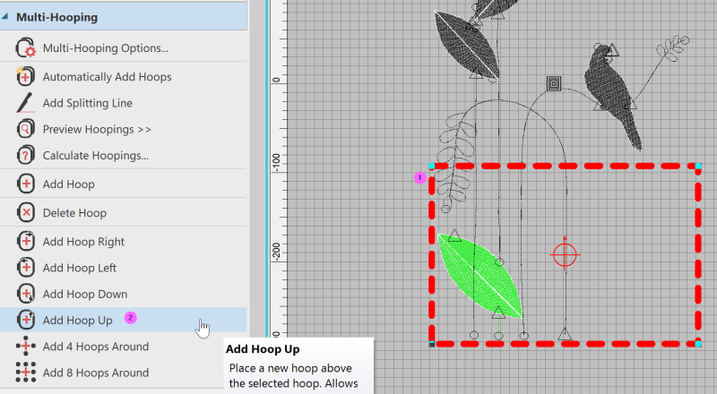The width and height of the screenshot is (717, 394).
Task: Click the red crosshair hoop center marker
Action: coord(565,254)
